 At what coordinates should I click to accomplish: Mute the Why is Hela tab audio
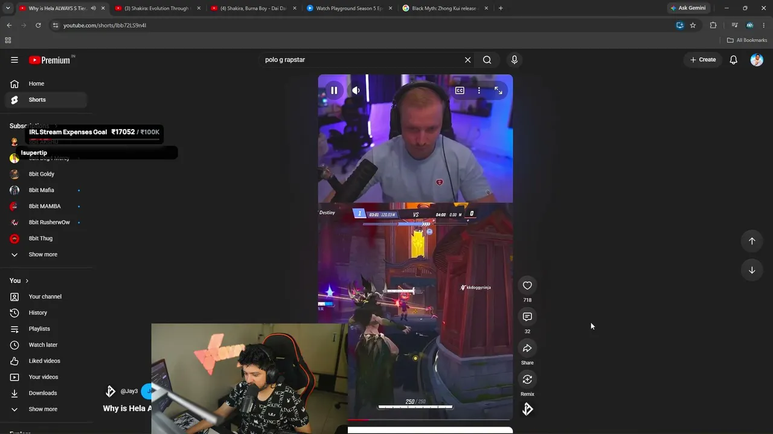point(93,8)
